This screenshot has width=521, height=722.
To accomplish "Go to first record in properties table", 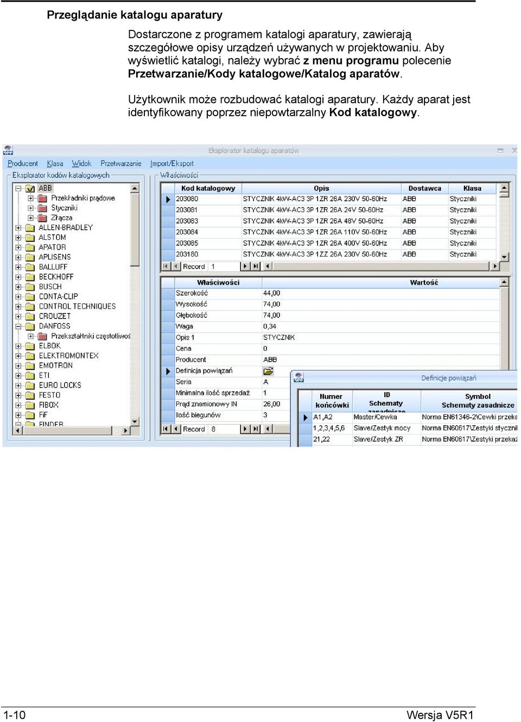I will [x=166, y=429].
